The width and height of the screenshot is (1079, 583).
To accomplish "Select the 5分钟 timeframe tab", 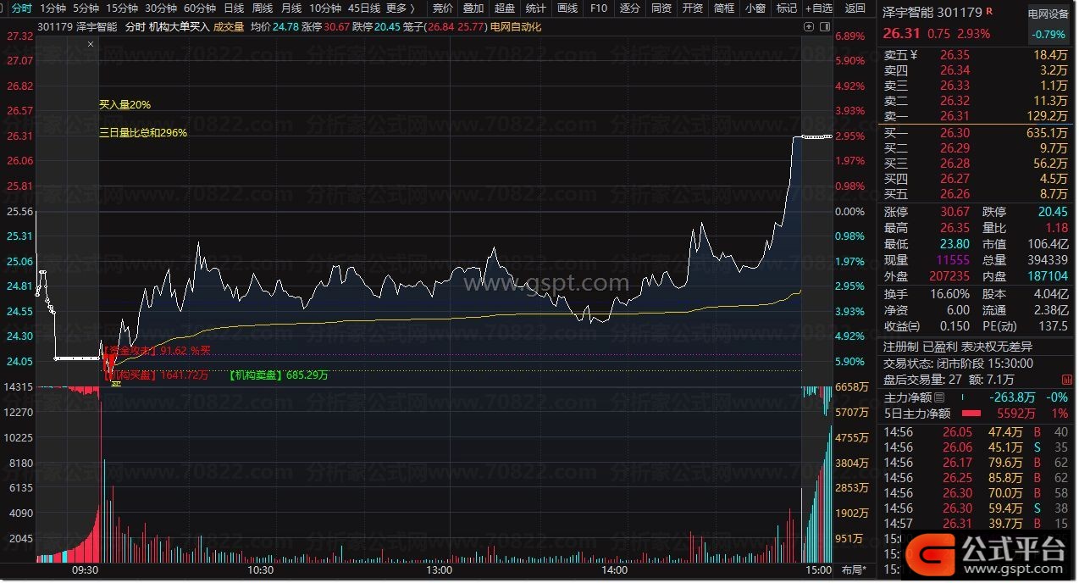I will point(86,8).
